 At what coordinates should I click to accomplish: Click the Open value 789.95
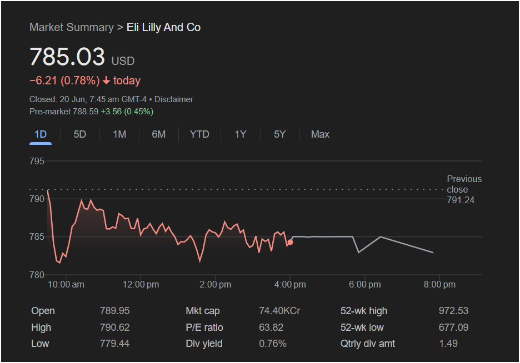pos(115,311)
